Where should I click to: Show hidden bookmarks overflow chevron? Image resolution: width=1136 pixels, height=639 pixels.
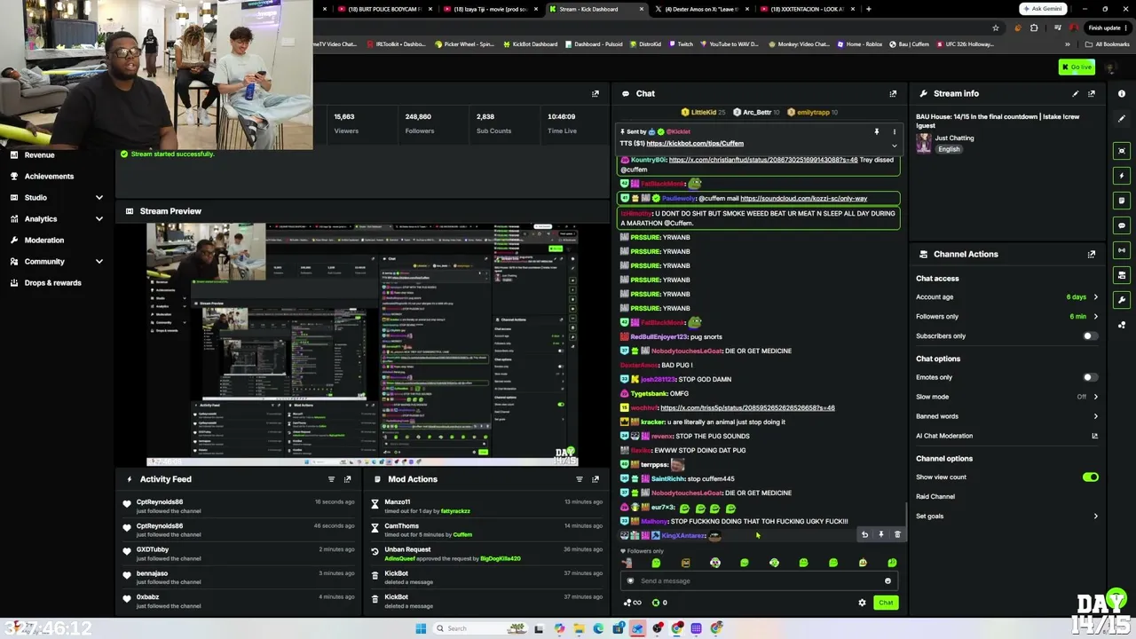1068,44
